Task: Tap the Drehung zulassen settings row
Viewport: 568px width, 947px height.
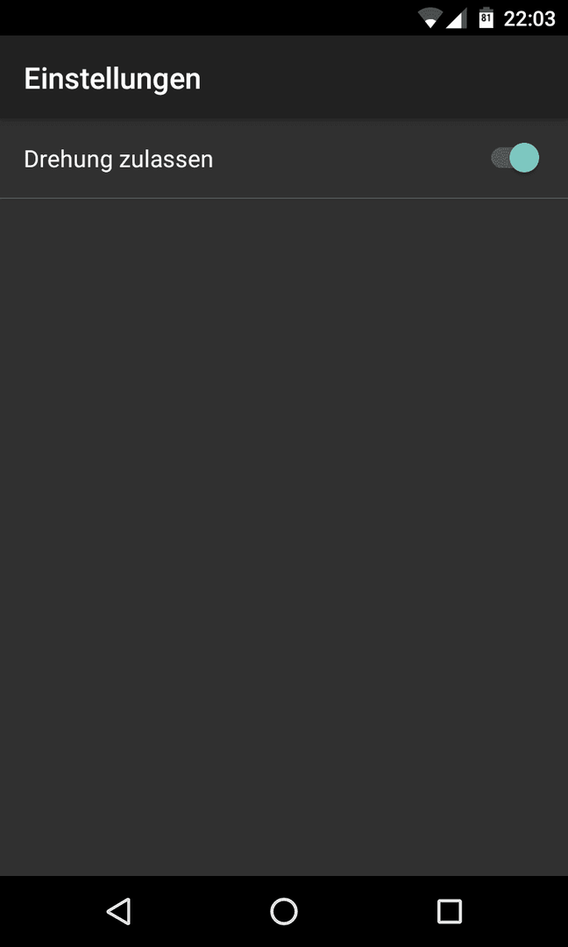Action: [284, 159]
